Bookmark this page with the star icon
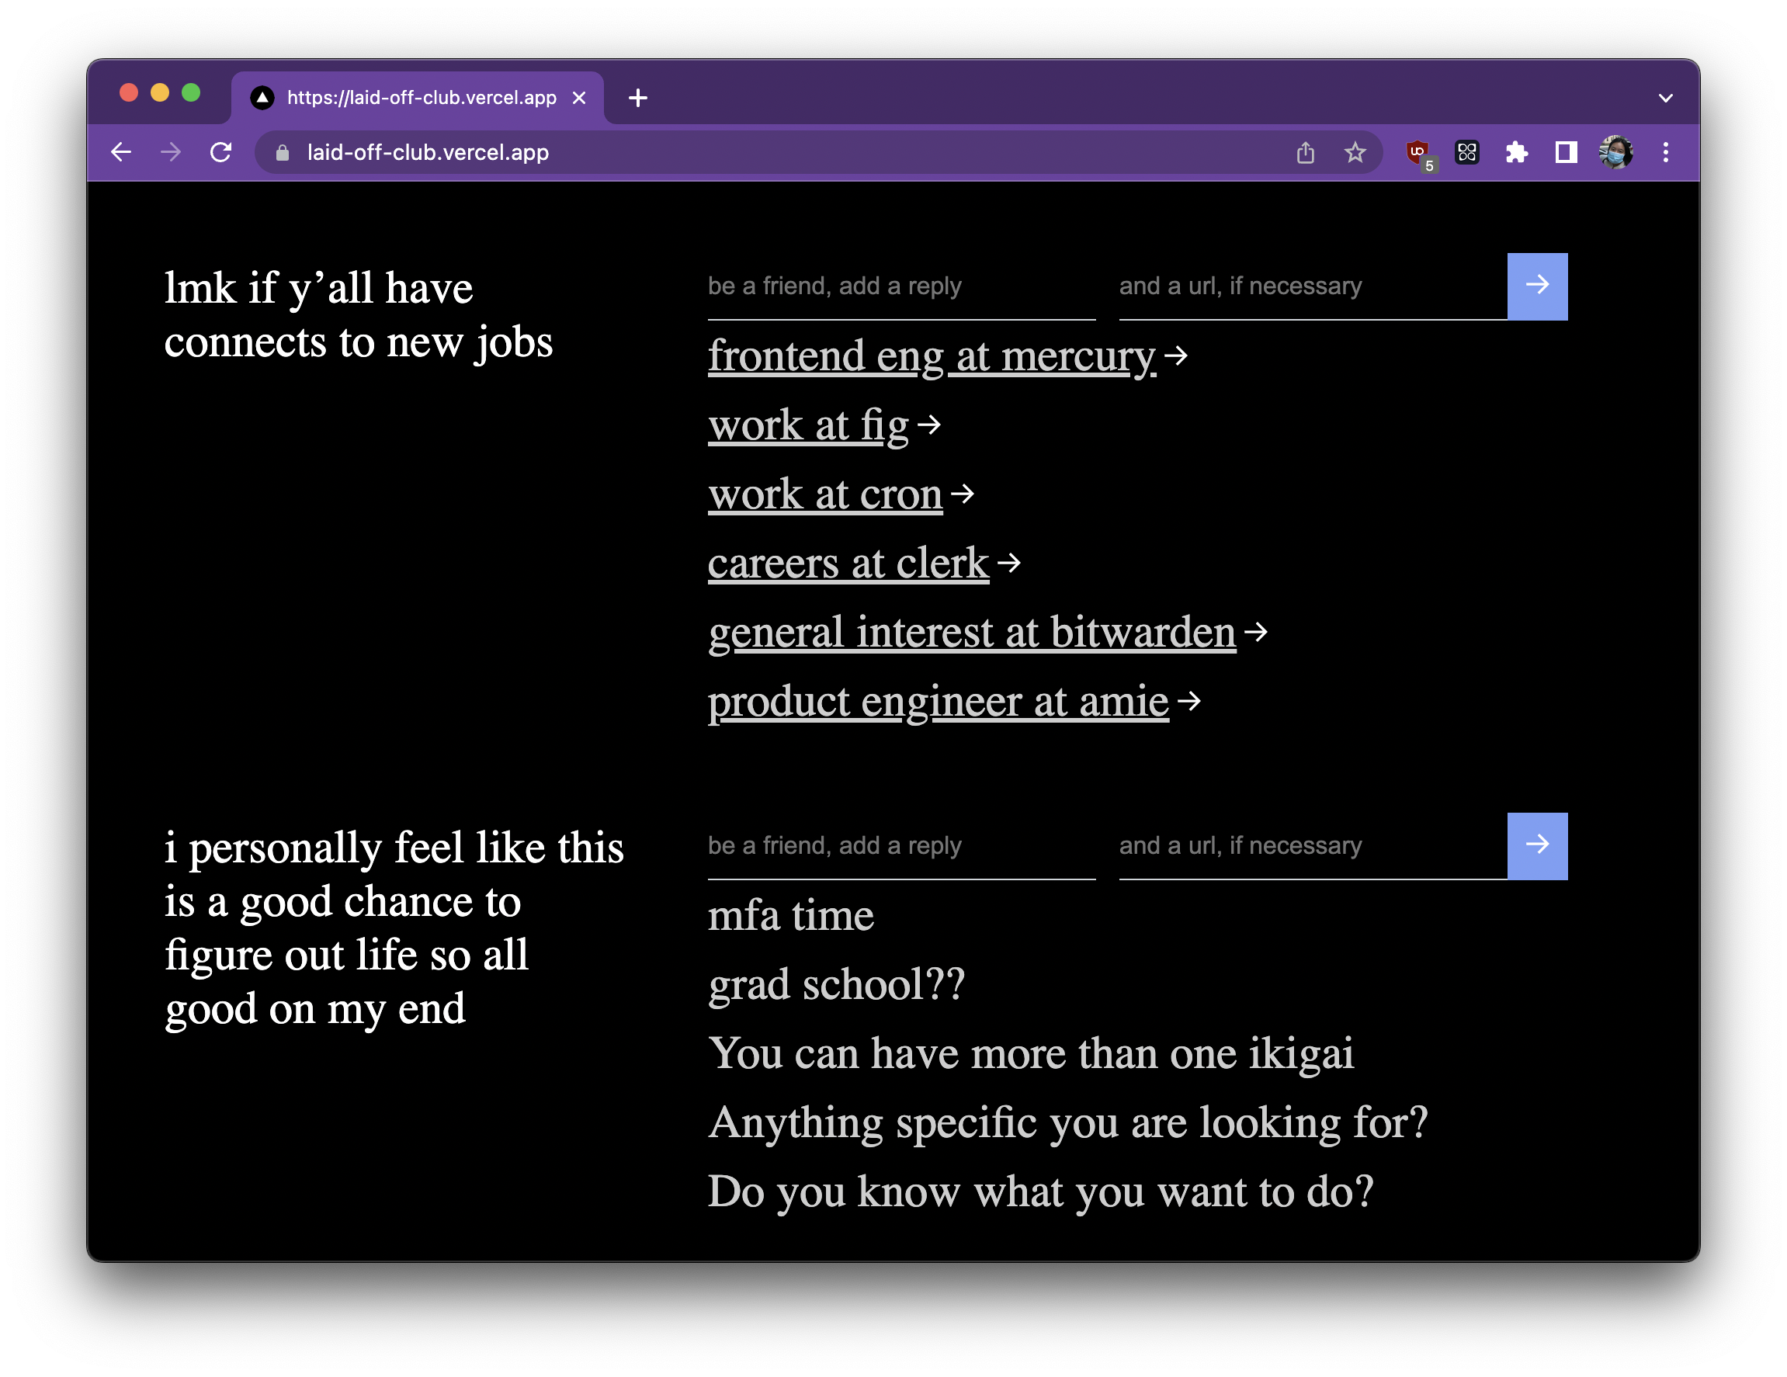 click(1355, 152)
